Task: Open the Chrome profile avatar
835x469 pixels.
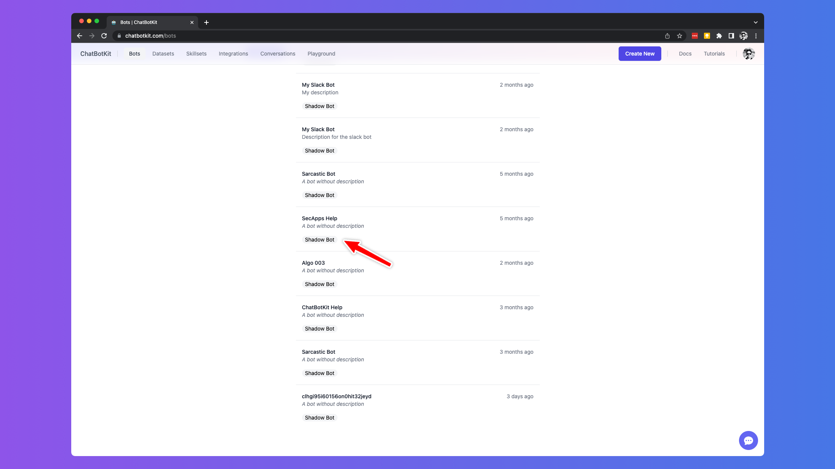Action: pos(743,36)
